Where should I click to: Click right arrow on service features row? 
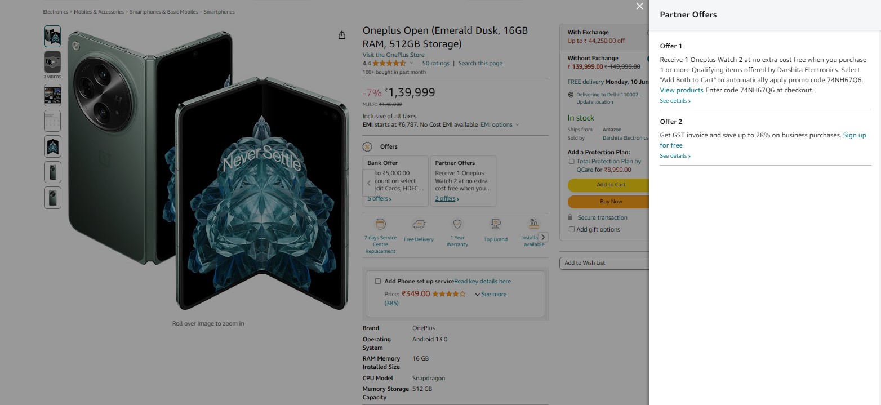(x=543, y=237)
